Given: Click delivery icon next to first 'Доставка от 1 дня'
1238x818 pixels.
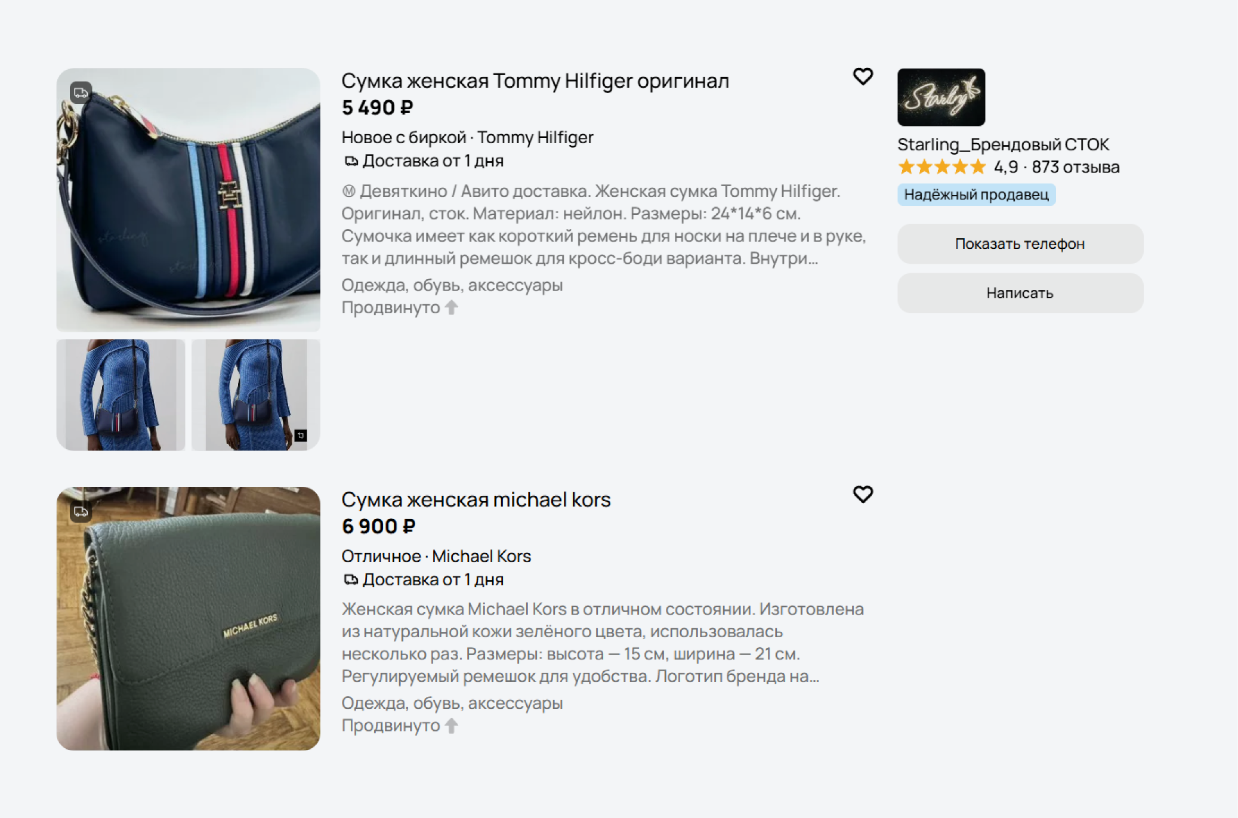Looking at the screenshot, I should pyautogui.click(x=351, y=161).
